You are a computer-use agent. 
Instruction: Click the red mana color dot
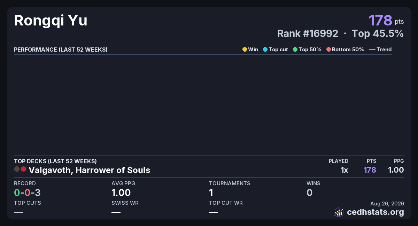[23, 169]
